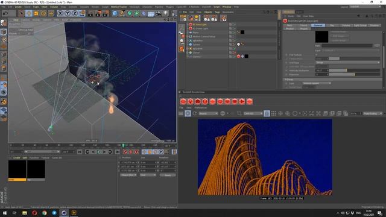
Task: Click the crop region icon in RenderView
Action: [x=239, y=113]
